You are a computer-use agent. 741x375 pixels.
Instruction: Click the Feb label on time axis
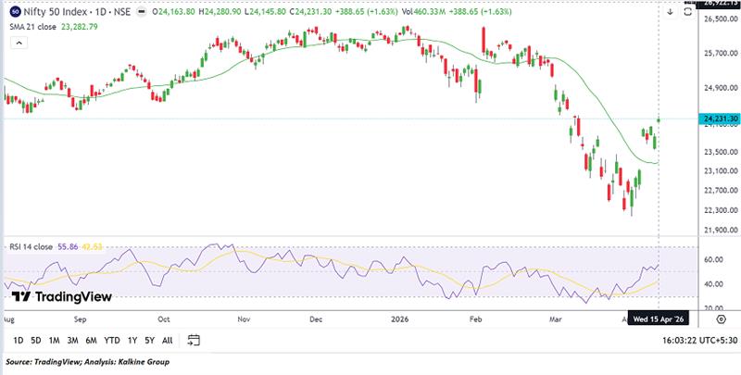pyautogui.click(x=475, y=319)
